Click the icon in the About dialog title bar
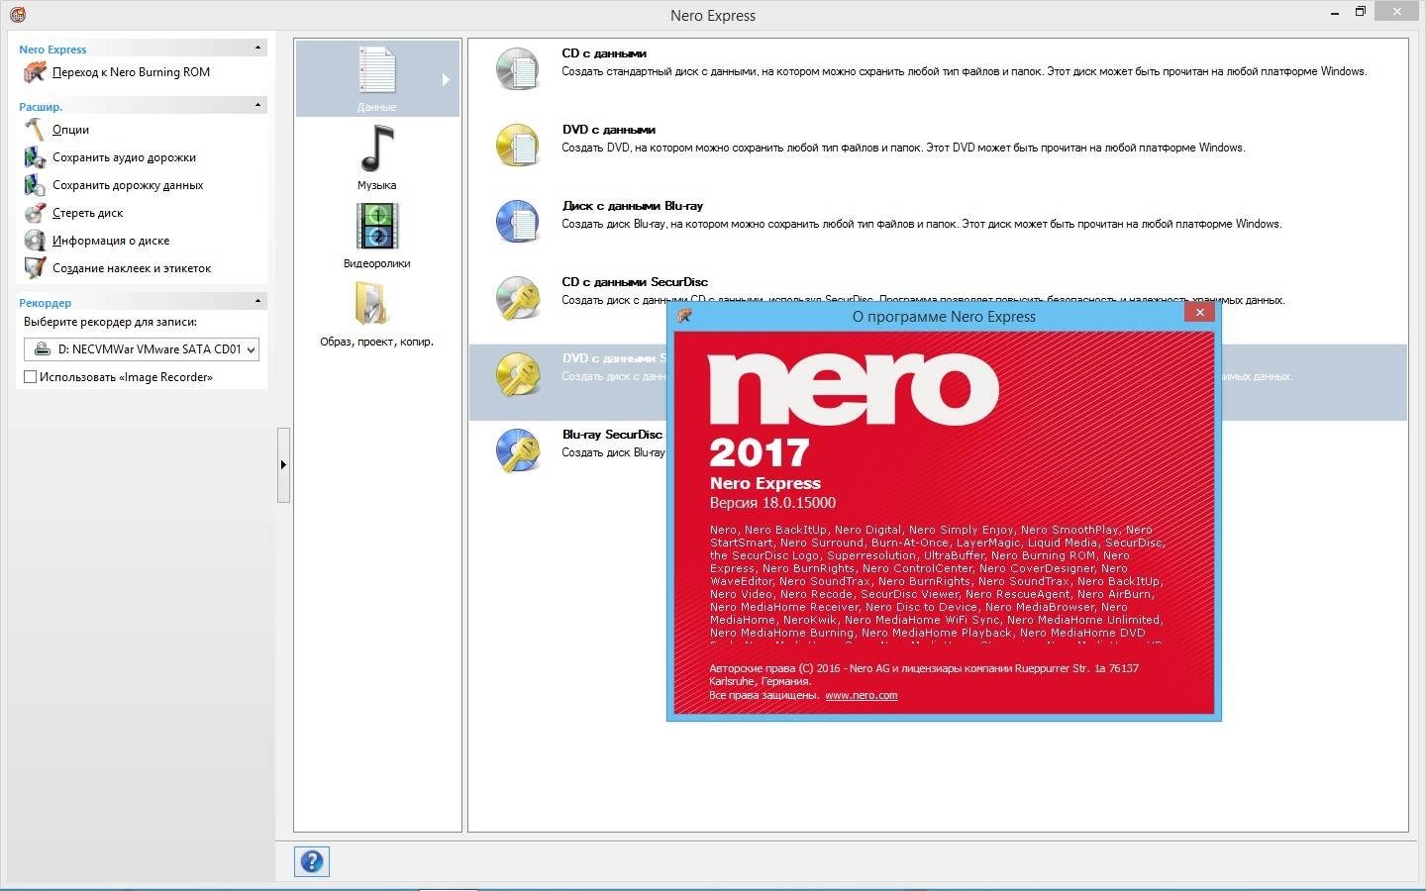The image size is (1426, 891). [683, 316]
